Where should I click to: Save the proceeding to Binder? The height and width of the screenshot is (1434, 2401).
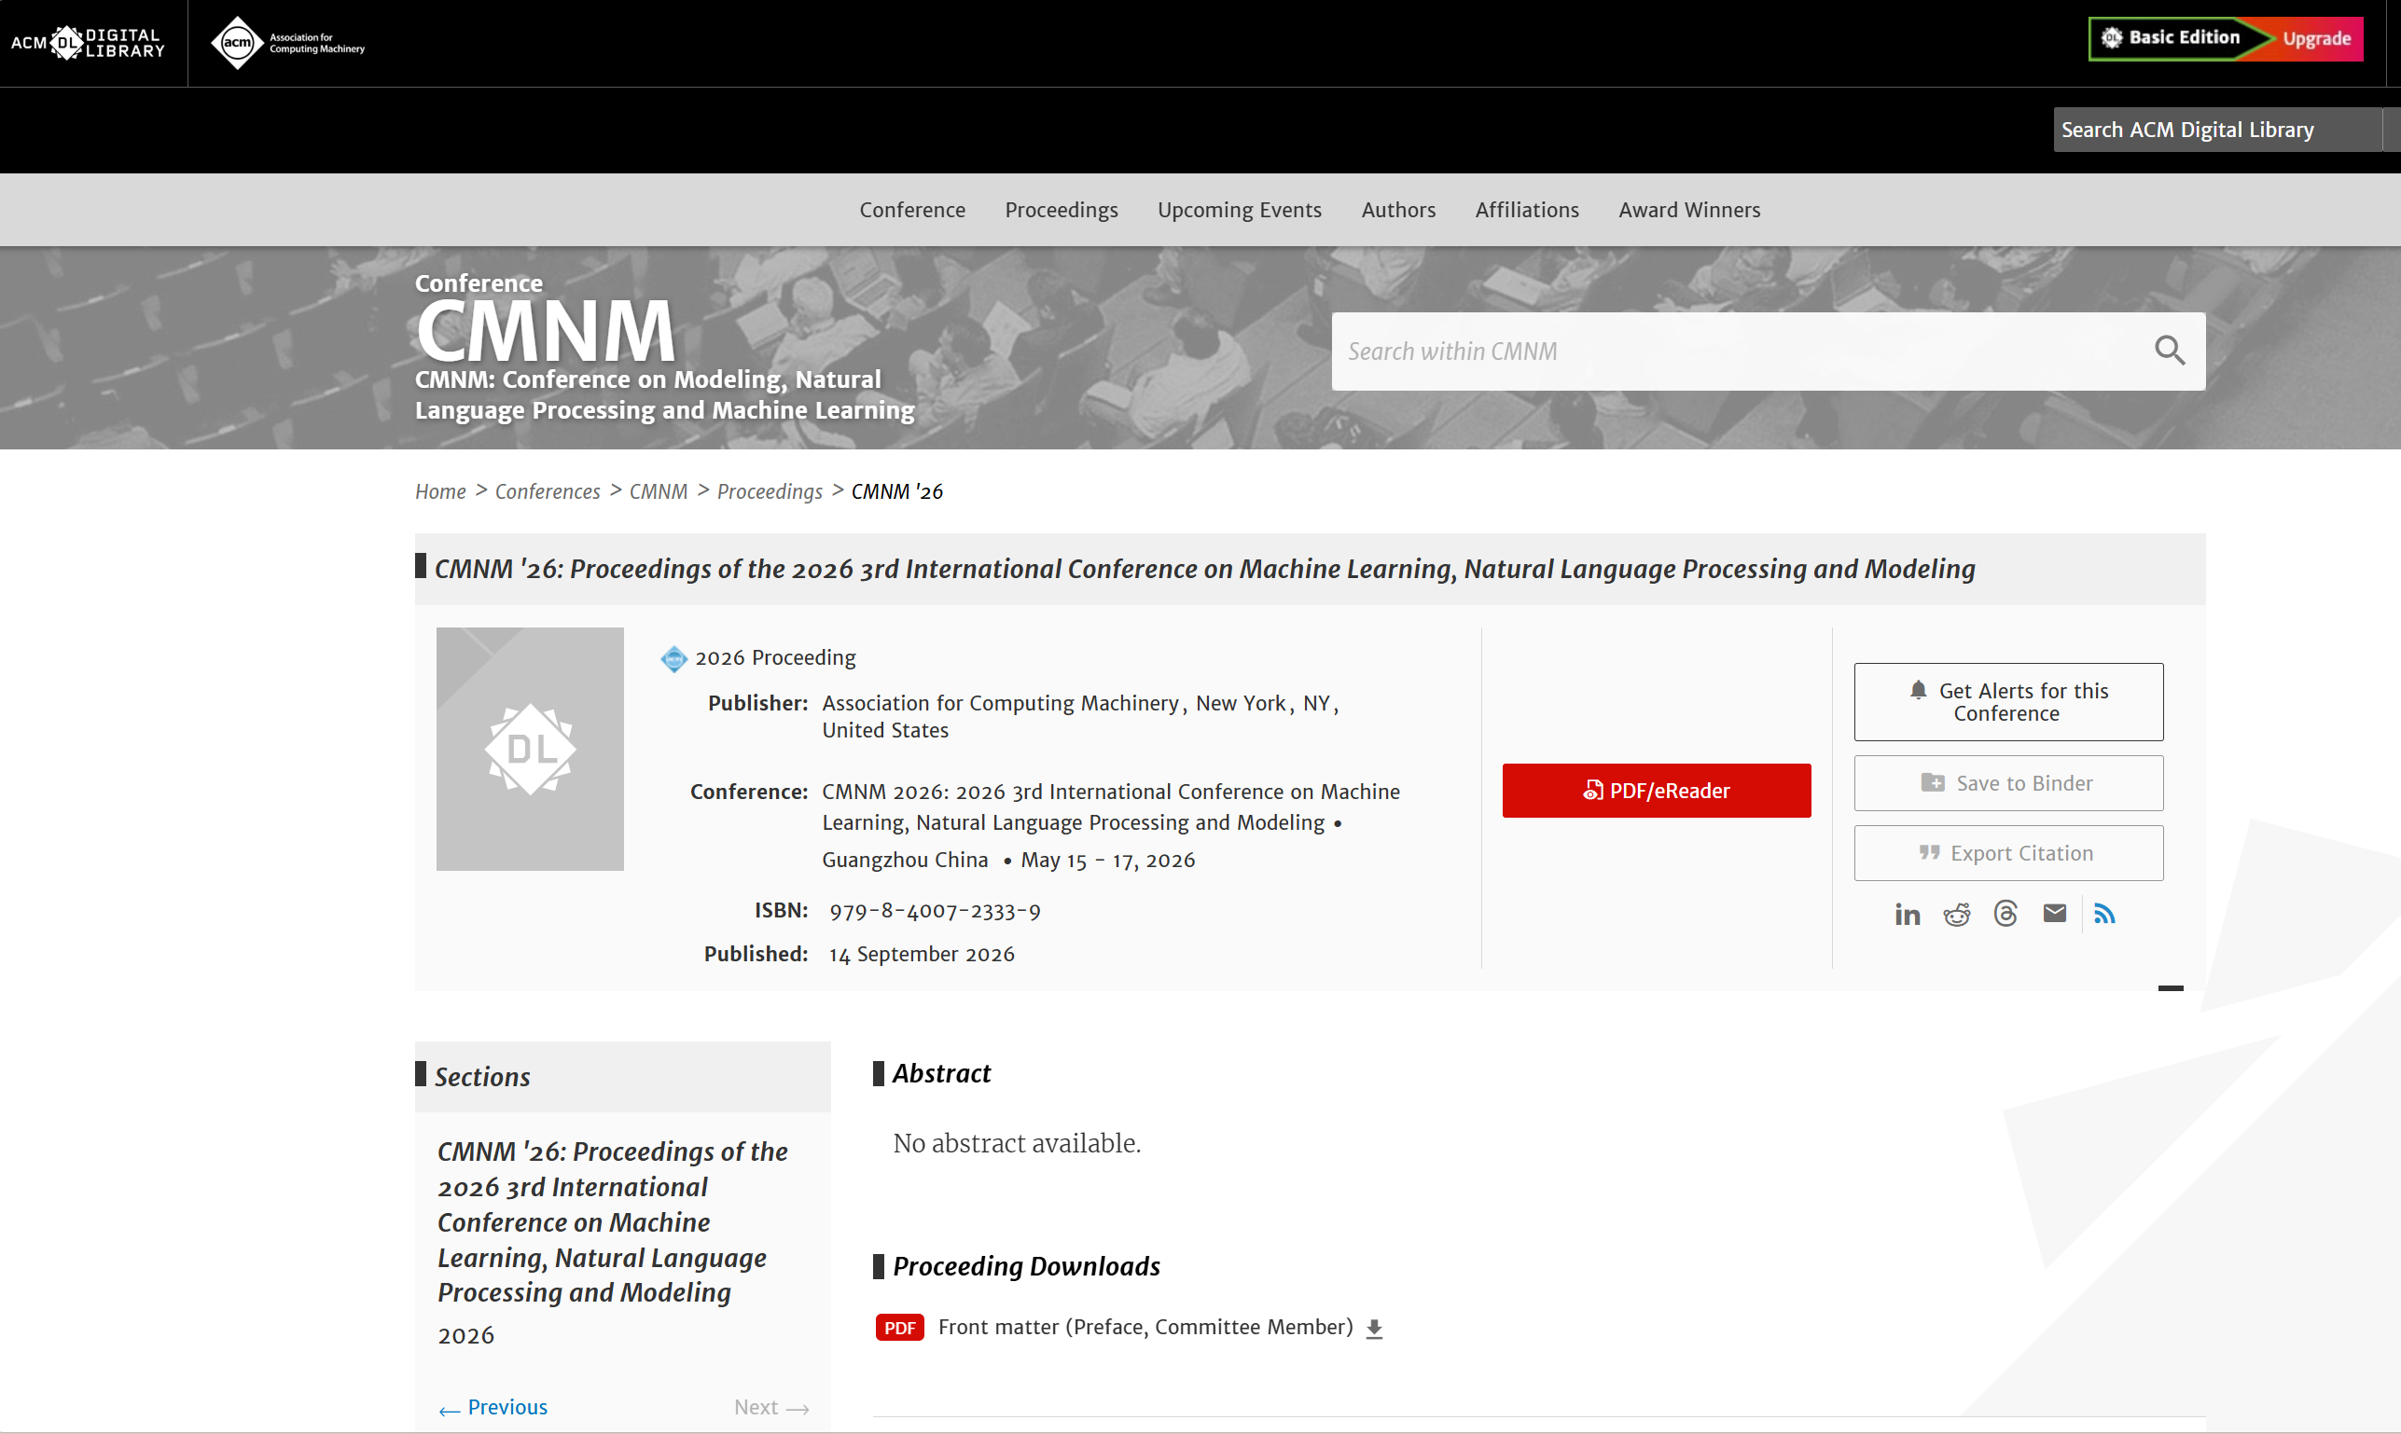2007,782
